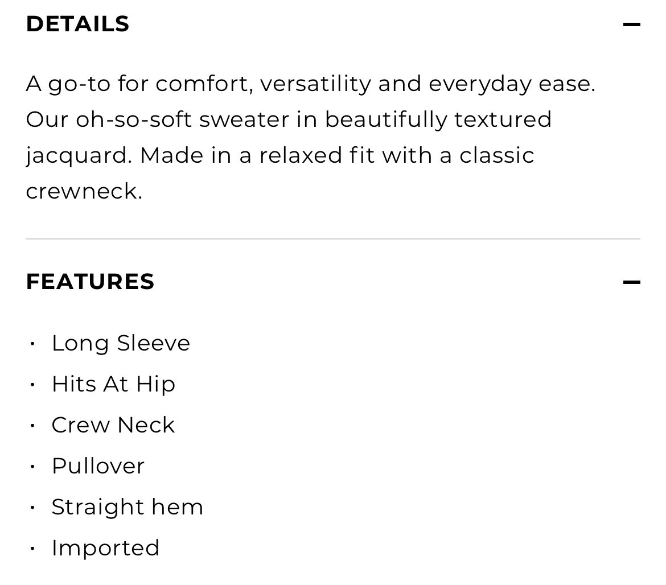Select the Long Sleeve feature item
The image size is (666, 585).
(x=121, y=343)
